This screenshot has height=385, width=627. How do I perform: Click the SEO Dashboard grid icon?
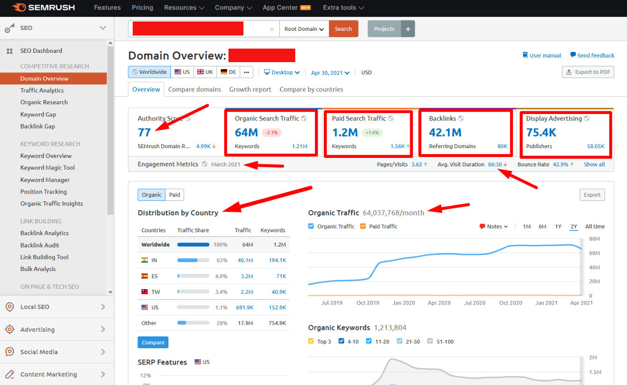point(9,51)
